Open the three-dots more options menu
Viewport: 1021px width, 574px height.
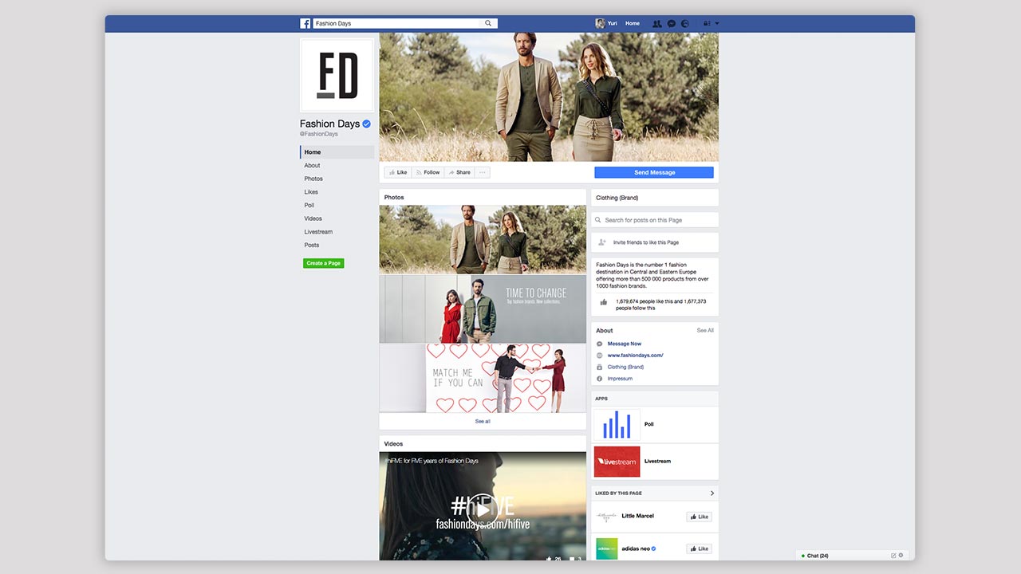tap(483, 172)
